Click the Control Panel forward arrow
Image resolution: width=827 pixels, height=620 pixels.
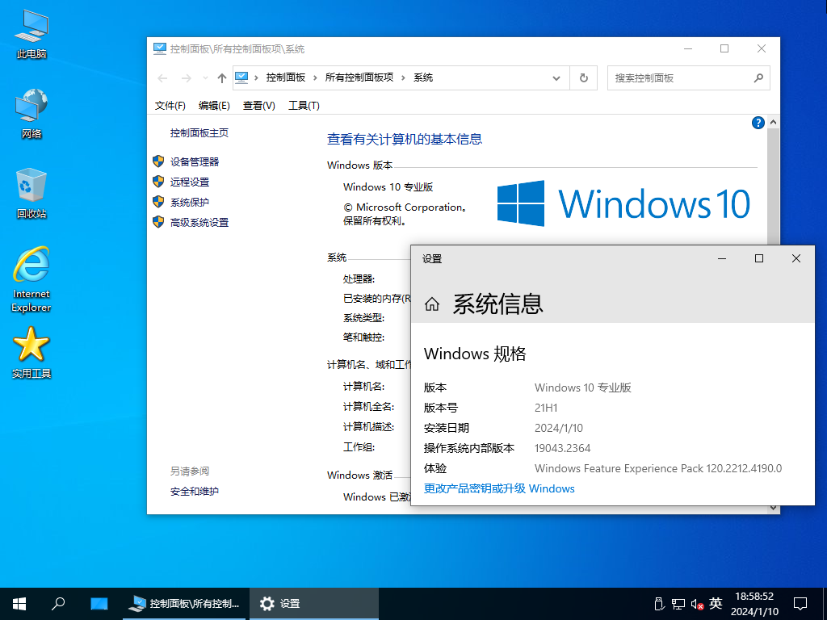coord(187,78)
